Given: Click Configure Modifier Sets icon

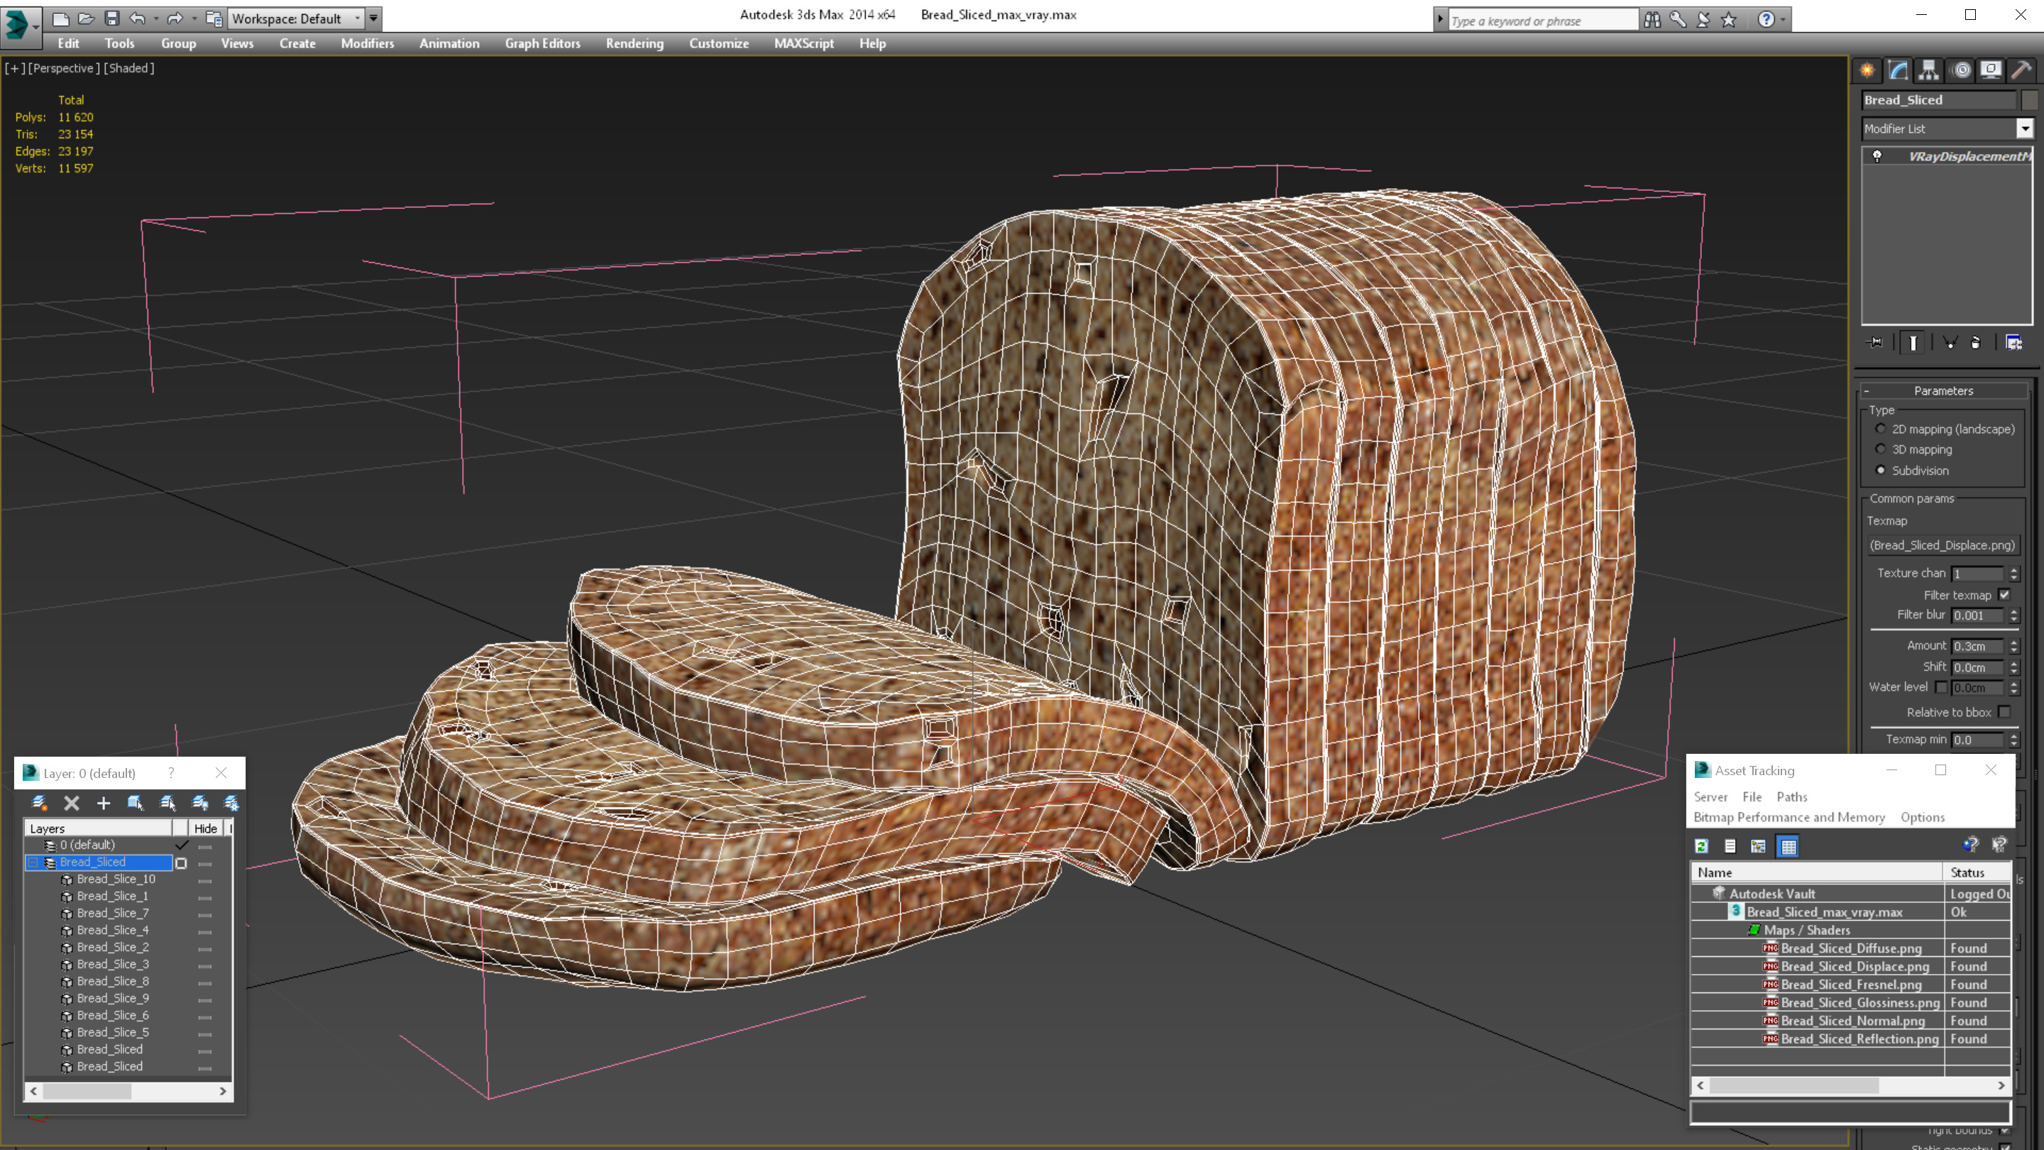Looking at the screenshot, I should (2014, 342).
